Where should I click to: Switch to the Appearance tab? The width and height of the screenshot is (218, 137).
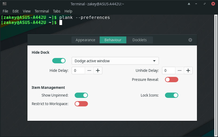pyautogui.click(x=86, y=40)
